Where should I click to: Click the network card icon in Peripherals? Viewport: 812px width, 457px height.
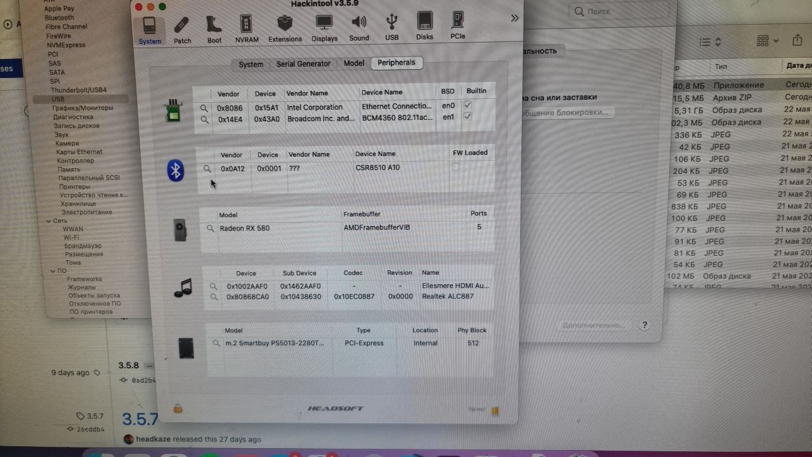click(x=172, y=111)
